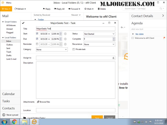167x125 pixels.
Task: Click the task Title field
Action: coord(76,29)
